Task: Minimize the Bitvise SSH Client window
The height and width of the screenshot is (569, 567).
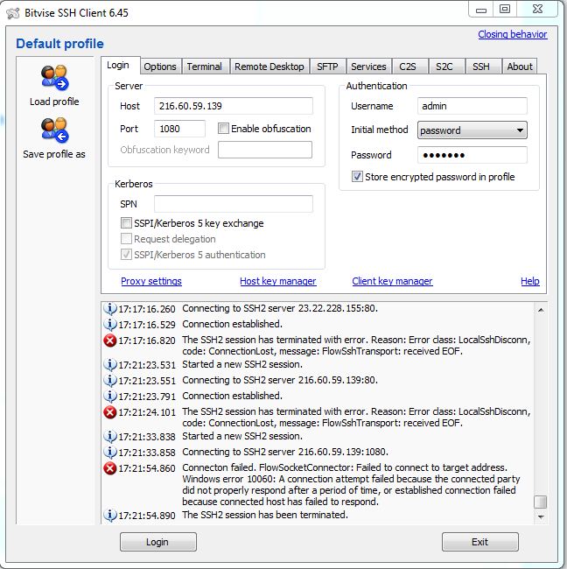Action: tap(481, 10)
